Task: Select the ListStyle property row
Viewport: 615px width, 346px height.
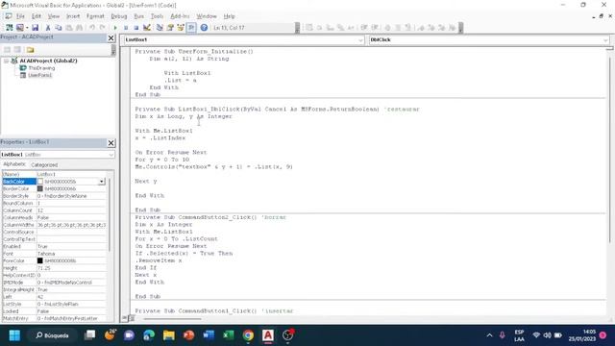Action: coord(54,304)
